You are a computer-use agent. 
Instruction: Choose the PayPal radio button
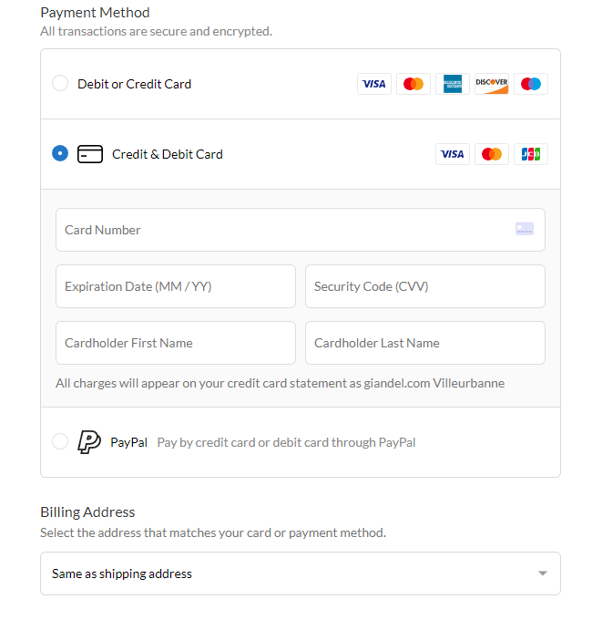point(60,441)
